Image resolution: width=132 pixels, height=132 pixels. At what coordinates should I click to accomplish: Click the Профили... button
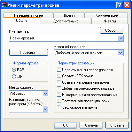point(28,53)
